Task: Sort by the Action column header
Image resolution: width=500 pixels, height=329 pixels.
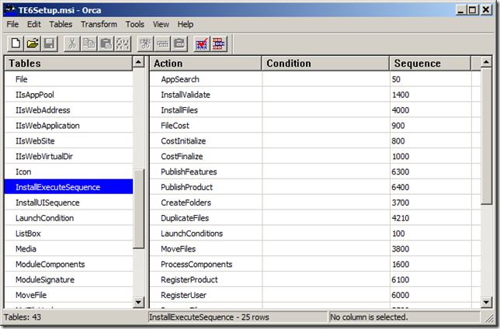Action: (x=206, y=63)
